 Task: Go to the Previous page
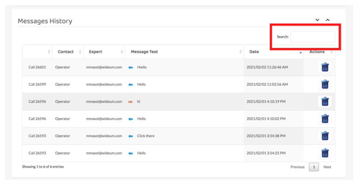(x=297, y=167)
